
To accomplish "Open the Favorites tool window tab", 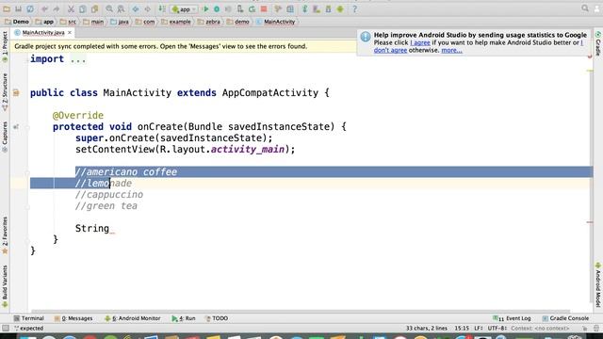I will pos(5,235).
